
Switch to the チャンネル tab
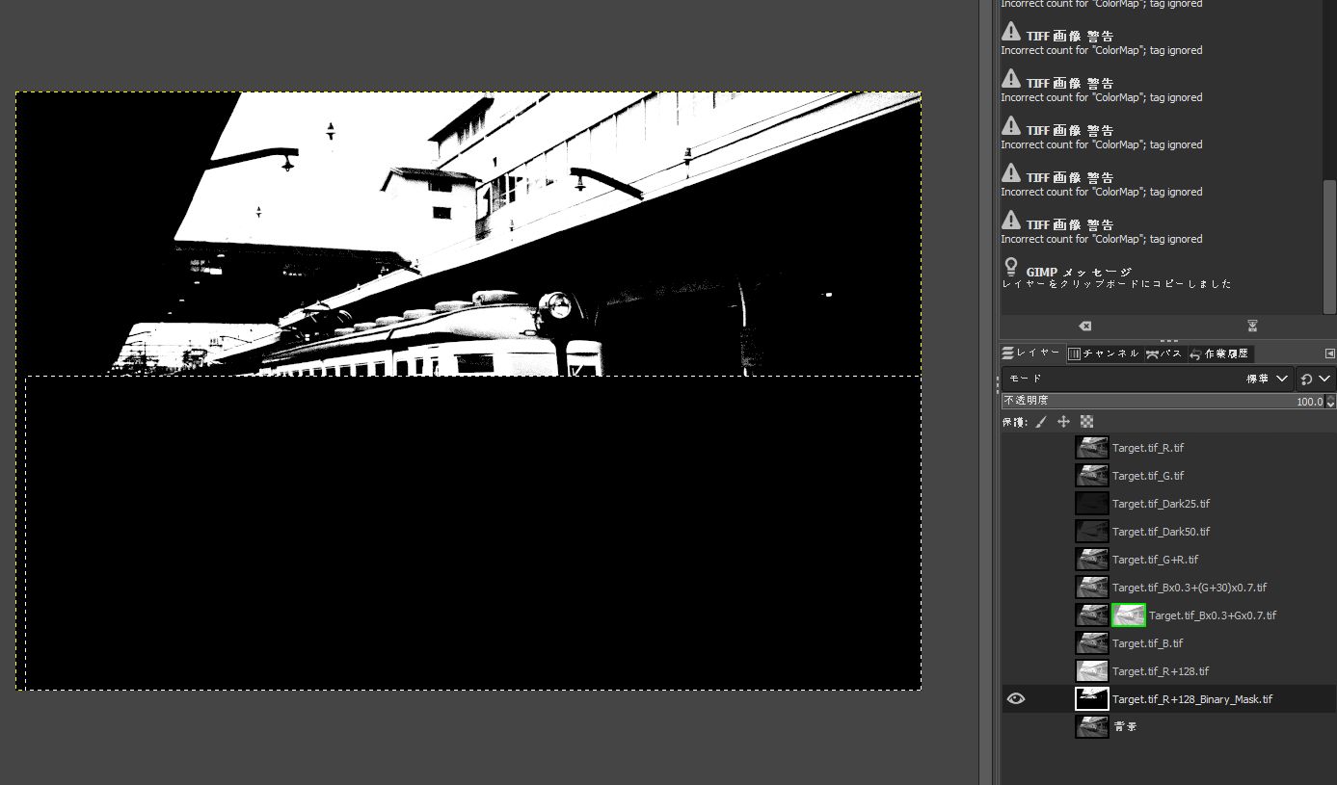[1104, 353]
